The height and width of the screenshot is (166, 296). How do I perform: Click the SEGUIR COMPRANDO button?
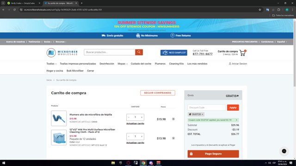click(x=158, y=93)
